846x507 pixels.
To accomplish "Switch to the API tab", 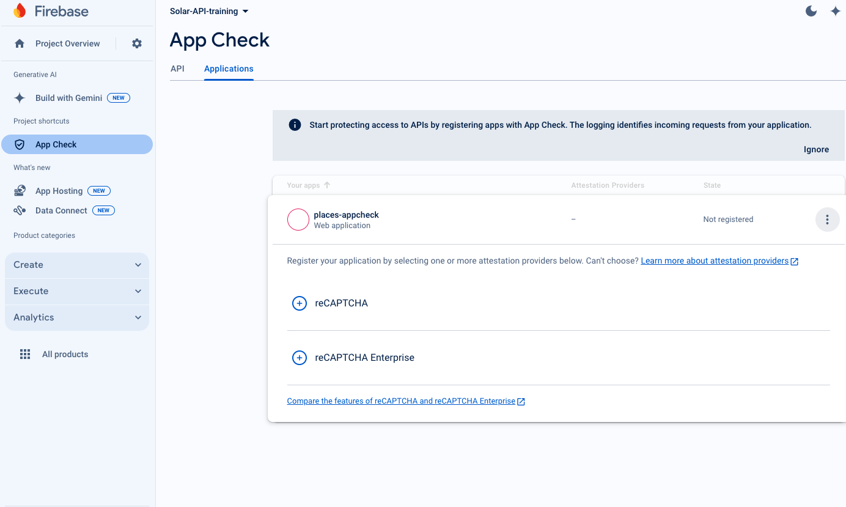I will coord(177,68).
